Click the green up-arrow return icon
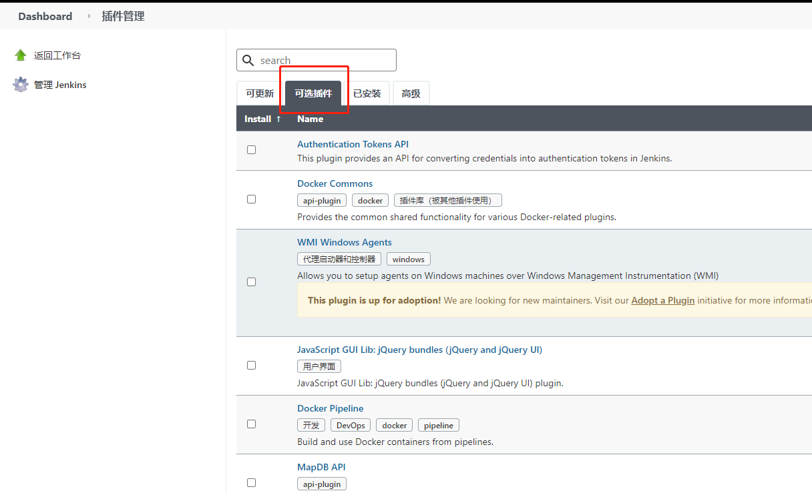The width and height of the screenshot is (812, 493). point(21,55)
